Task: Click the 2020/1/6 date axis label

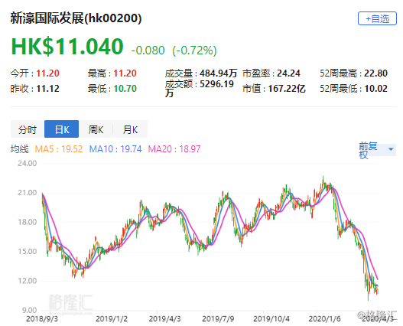Action: click(x=324, y=319)
